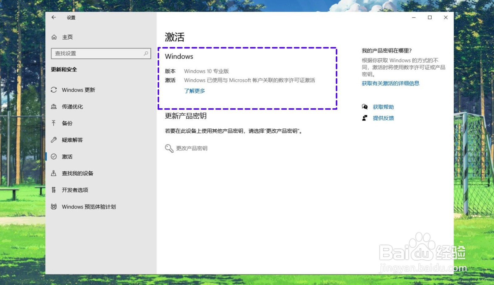Click the 查找我的设备 person icon
Viewport: 494px width, 285px height.
click(x=54, y=173)
